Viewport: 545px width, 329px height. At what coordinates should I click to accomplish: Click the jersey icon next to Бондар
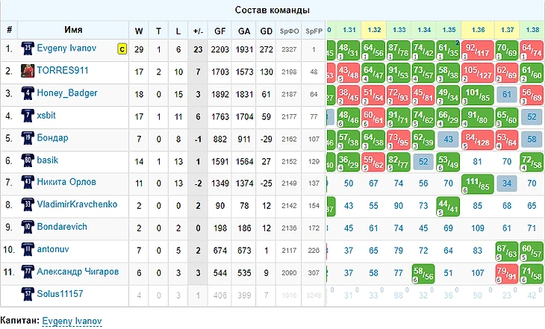pos(28,139)
